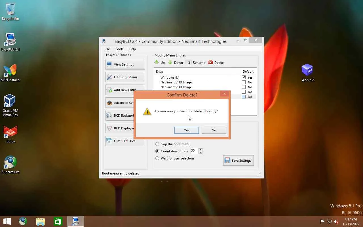363x227 pixels.
Task: Select the Android VHD desktop icon
Action: tap(308, 73)
